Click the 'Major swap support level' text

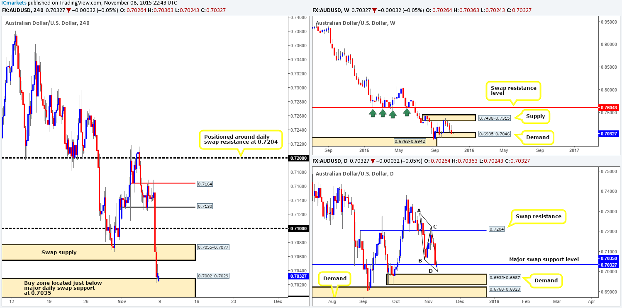click(x=544, y=259)
